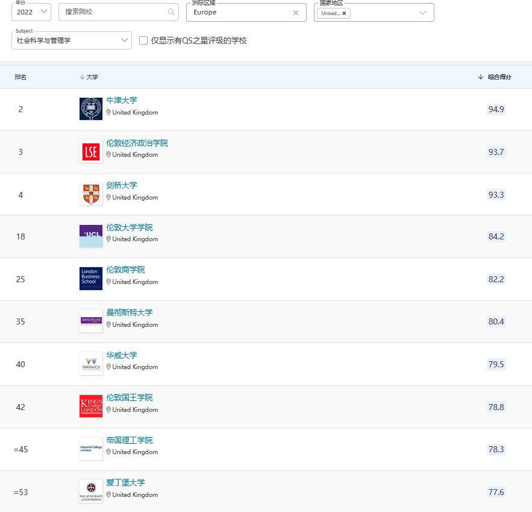Click the Imperial College London logo
The image size is (532, 512).
91,449
